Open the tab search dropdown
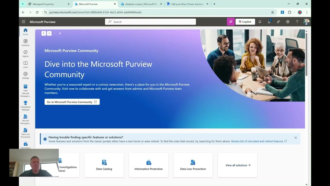330x186 pixels. tap(23, 4)
